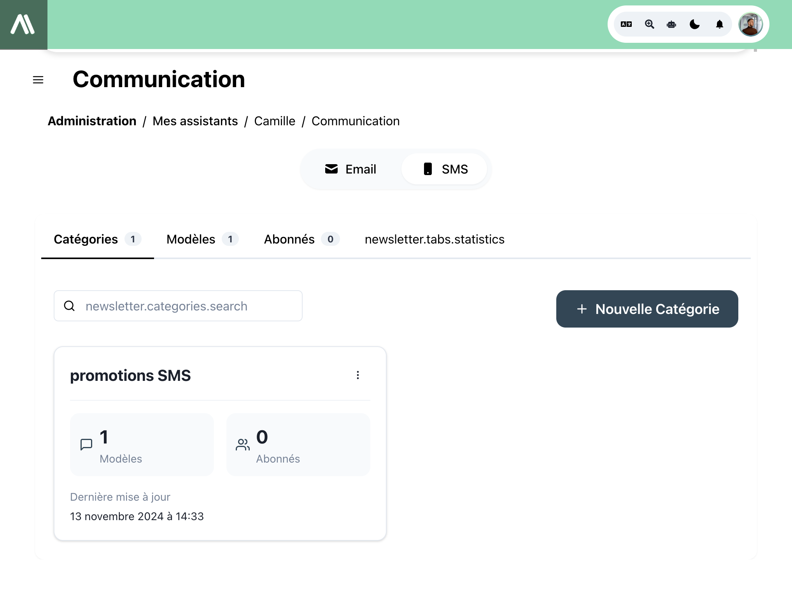792x596 pixels.
Task: Open newsletter.tabs.statistics tab
Action: 434,239
